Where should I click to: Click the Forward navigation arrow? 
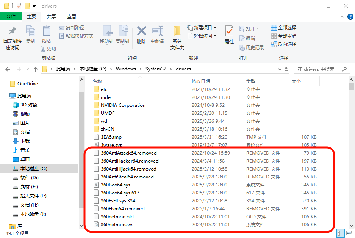[19, 69]
